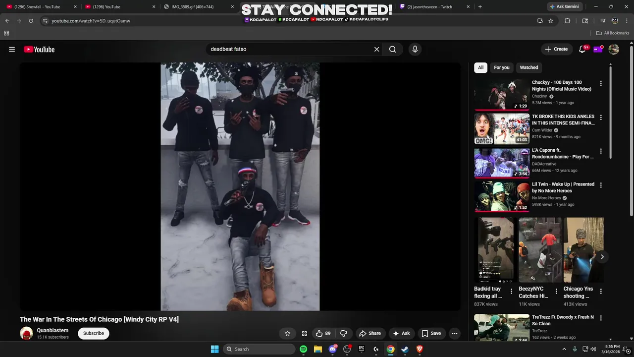Open a new browser tab
This screenshot has height=357, width=634.
pyautogui.click(x=480, y=7)
